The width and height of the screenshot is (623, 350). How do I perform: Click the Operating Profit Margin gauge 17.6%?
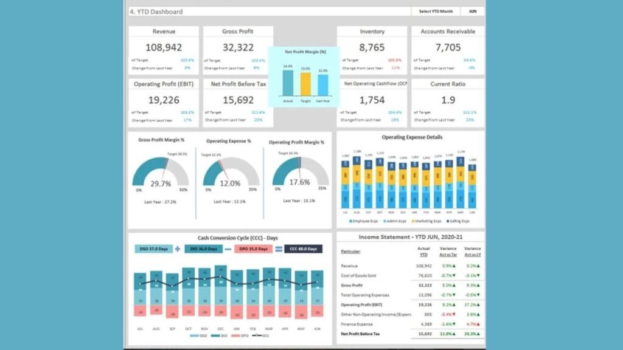coord(300,171)
